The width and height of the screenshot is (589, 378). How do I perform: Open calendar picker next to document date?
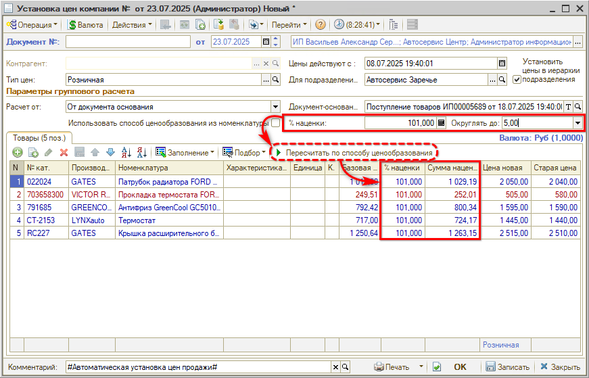(x=266, y=42)
